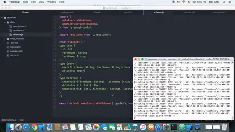This screenshot has width=235, height=132.
Task: Open the Terminal application menu
Action: click(x=14, y=2)
